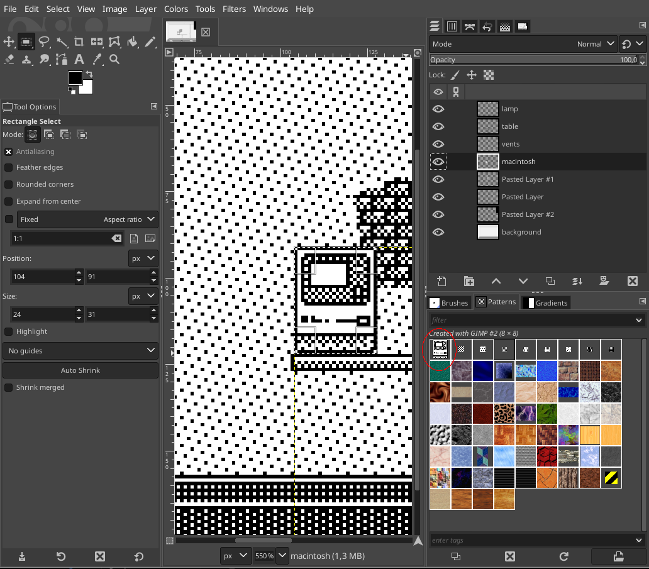Image resolution: width=649 pixels, height=569 pixels.
Task: Select the Pencil tool
Action: pos(150,41)
